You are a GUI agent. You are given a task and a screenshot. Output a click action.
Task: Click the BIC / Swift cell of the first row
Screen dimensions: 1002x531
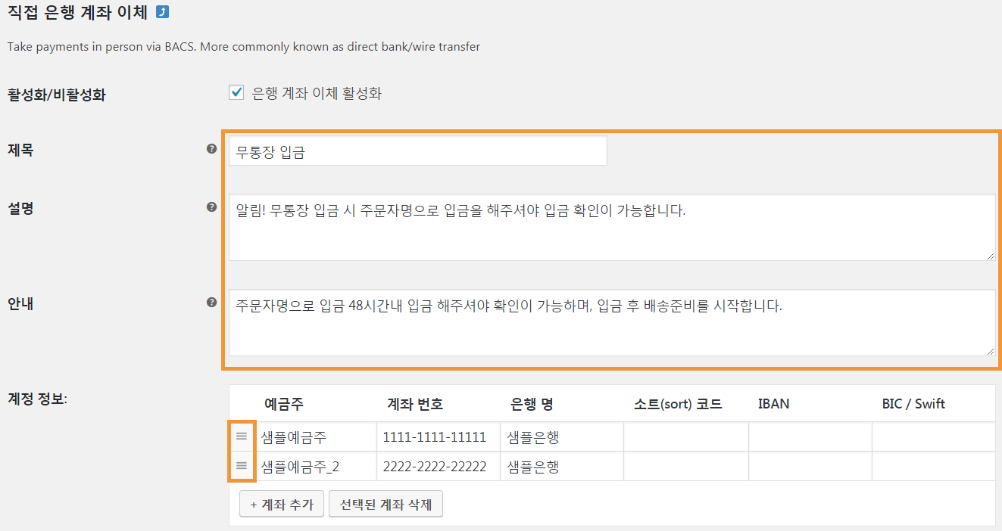point(934,436)
